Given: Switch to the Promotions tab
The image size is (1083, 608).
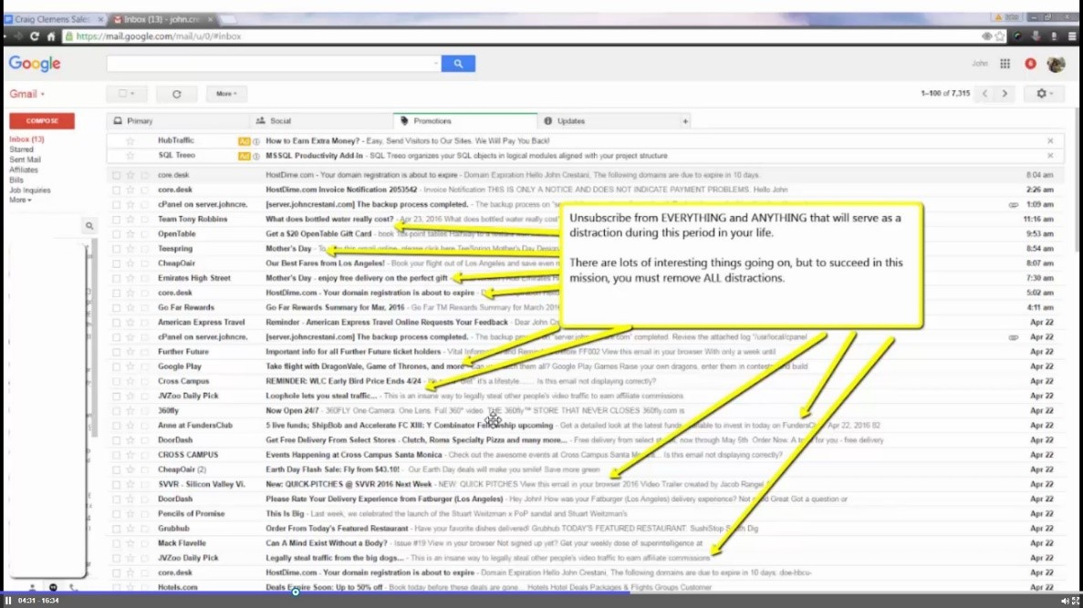Looking at the screenshot, I should click(x=464, y=120).
